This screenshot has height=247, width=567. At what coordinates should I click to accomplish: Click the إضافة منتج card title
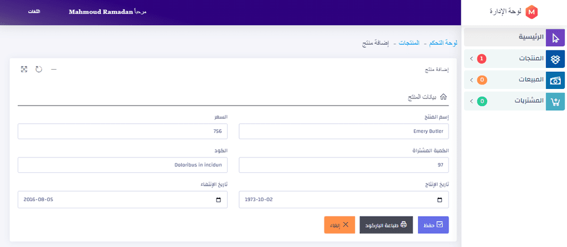[436, 69]
